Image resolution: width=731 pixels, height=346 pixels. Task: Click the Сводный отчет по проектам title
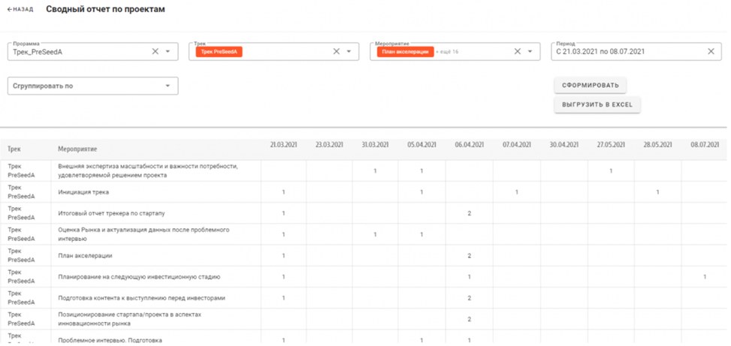[105, 9]
